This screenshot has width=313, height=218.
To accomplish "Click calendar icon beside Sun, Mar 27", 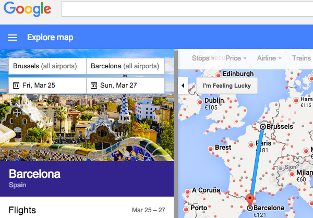I will tap(94, 86).
